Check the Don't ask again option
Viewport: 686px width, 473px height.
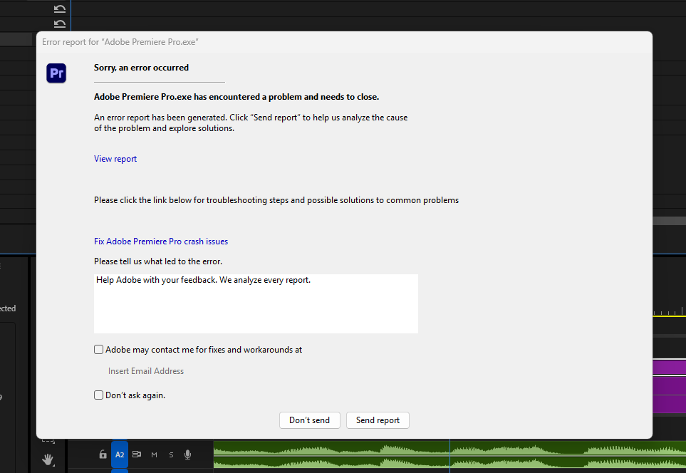coord(98,395)
